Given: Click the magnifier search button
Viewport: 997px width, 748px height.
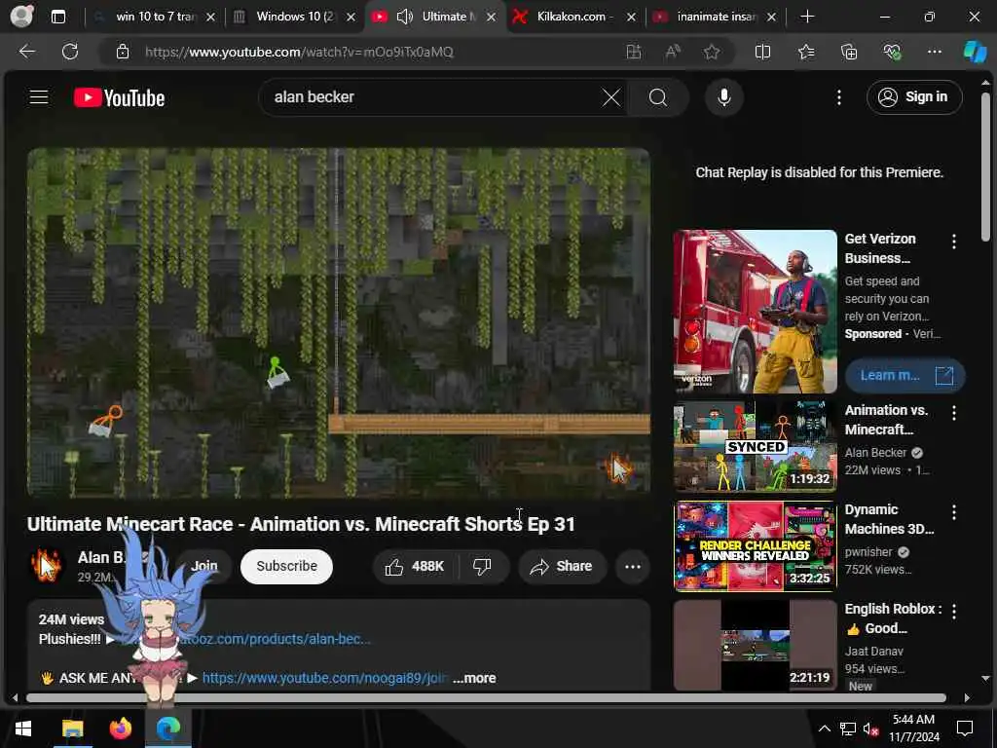Looking at the screenshot, I should point(658,97).
